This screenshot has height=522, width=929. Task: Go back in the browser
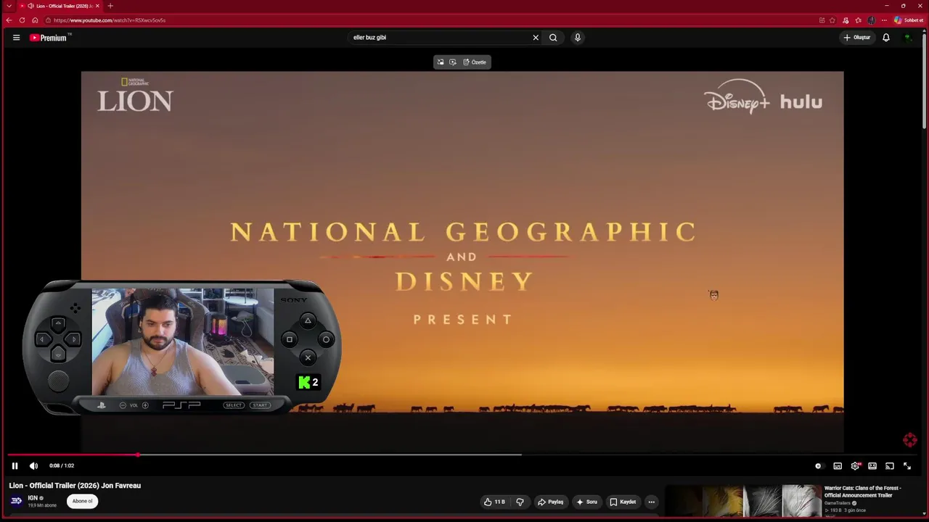[x=9, y=20]
